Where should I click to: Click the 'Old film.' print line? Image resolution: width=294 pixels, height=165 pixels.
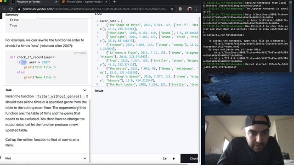click(x=40, y=67)
